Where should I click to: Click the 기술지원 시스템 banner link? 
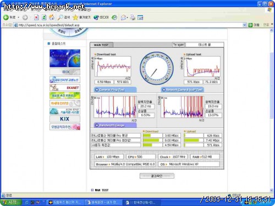pyautogui.click(x=65, y=111)
